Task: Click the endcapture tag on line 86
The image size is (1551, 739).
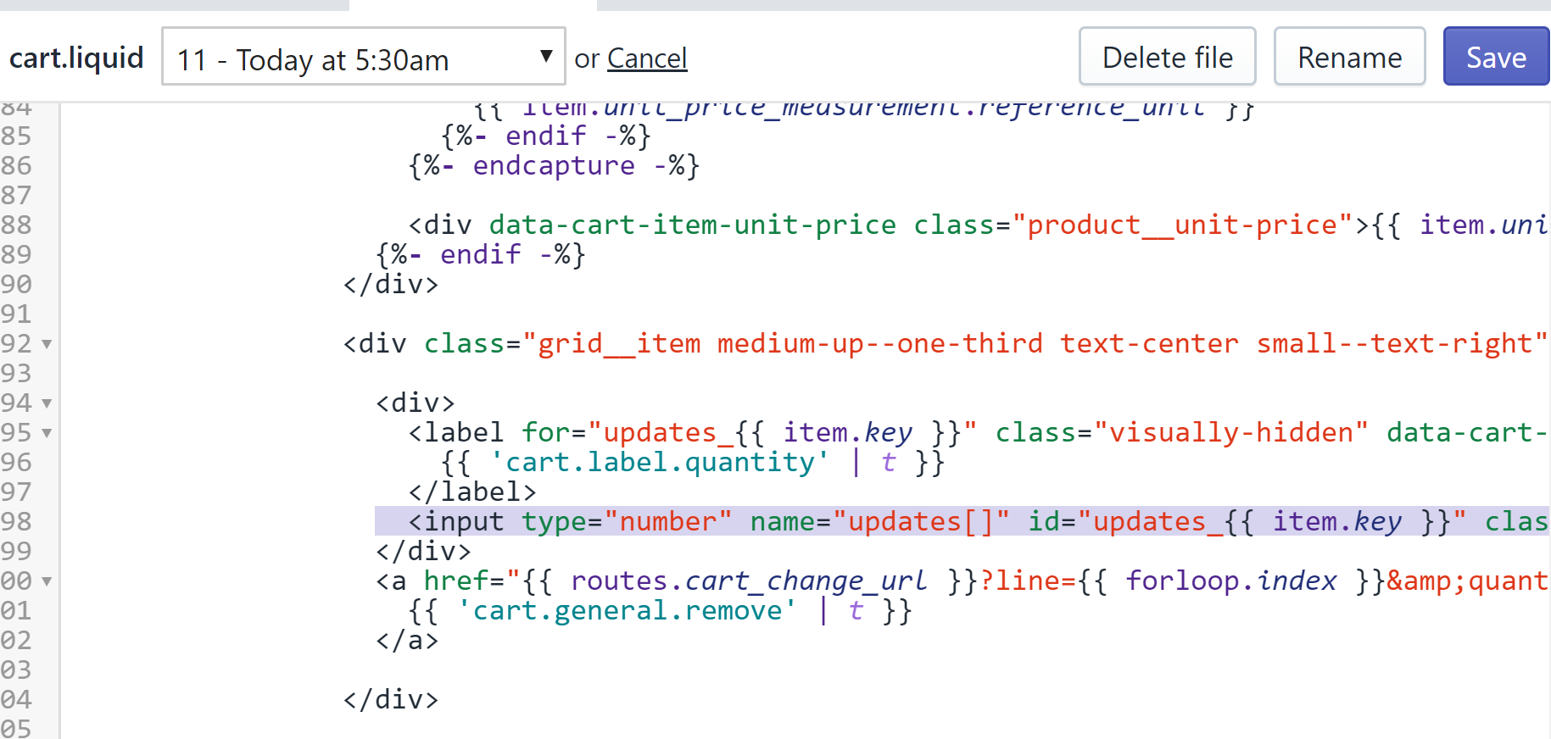Action: click(553, 166)
